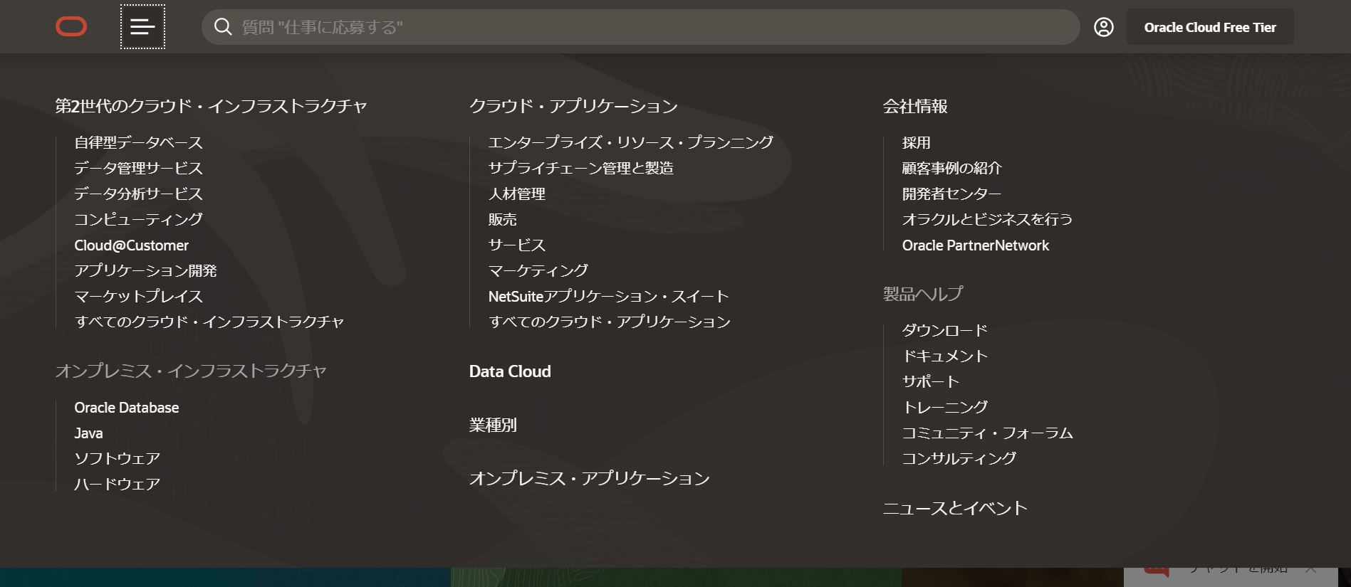
Task: Open オンプレミス・インフラストラクチャ heading
Action: coord(191,371)
